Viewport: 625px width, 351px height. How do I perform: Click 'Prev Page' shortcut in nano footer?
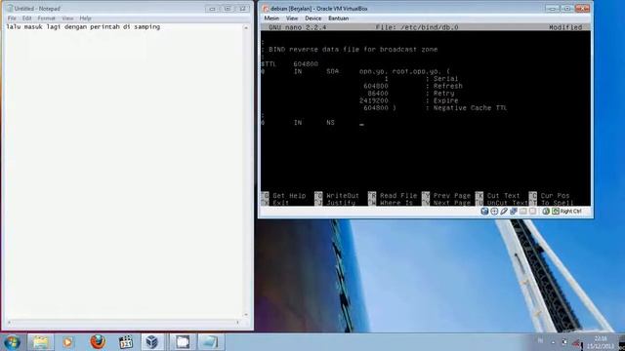pyautogui.click(x=446, y=196)
